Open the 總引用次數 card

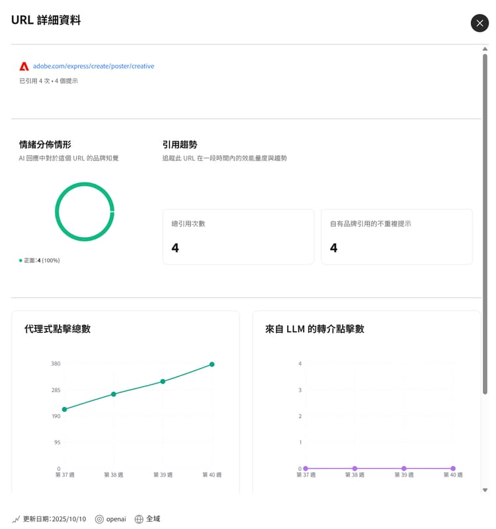pyautogui.click(x=238, y=237)
